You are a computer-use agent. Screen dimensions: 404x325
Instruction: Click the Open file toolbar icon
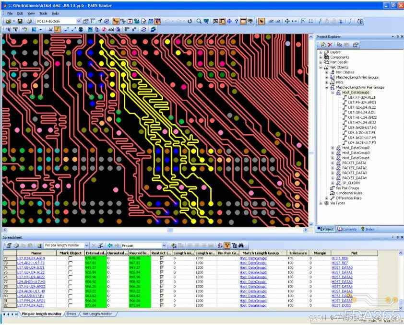(x=9, y=21)
